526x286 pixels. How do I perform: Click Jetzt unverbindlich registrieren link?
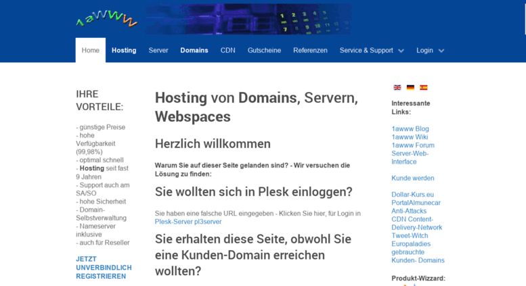click(x=104, y=268)
